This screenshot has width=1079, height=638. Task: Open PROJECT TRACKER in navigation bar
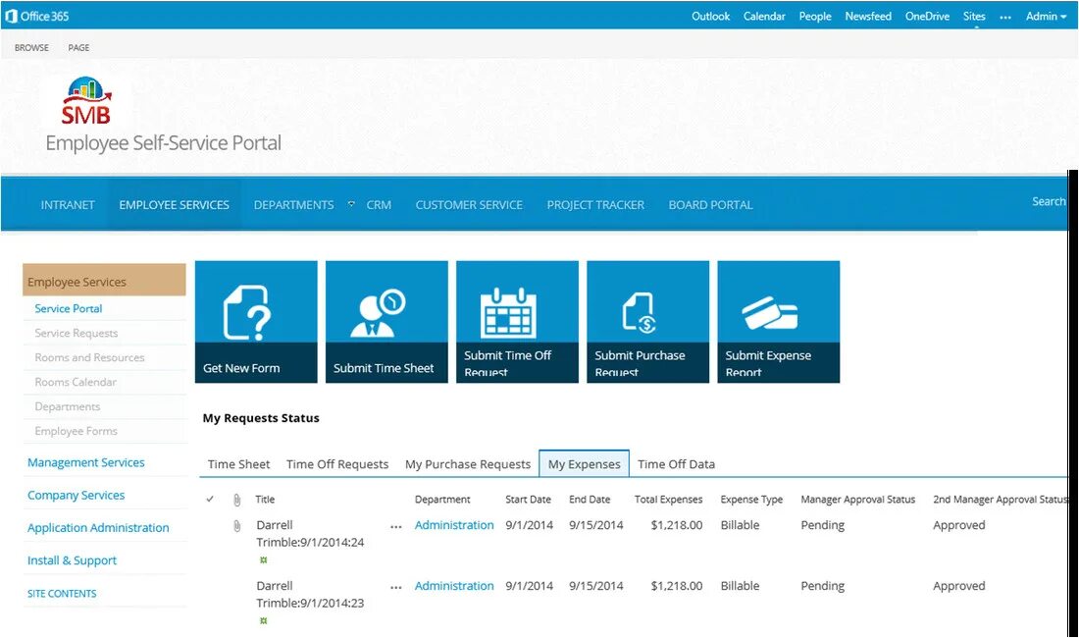click(595, 204)
